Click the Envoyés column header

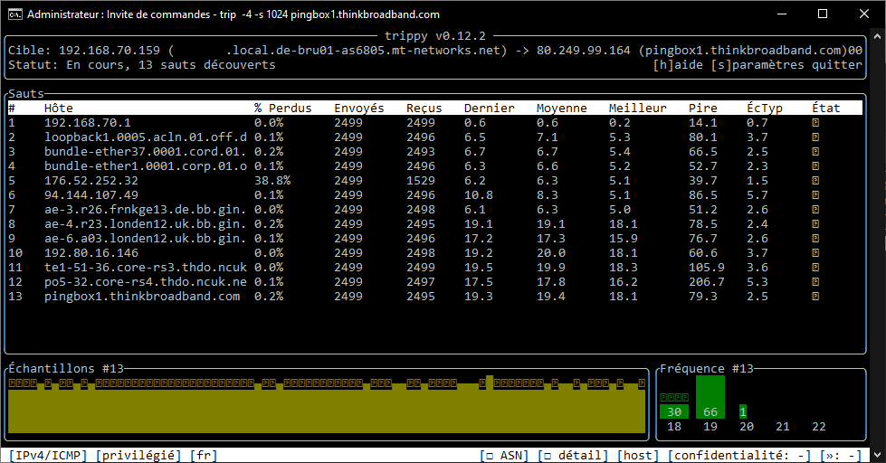358,108
